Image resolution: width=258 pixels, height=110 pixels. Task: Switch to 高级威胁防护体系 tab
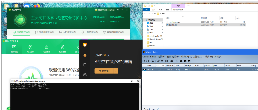[x=113, y=32]
